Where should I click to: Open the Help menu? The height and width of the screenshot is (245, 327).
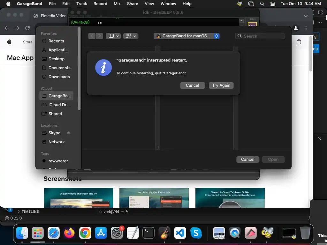187,4
